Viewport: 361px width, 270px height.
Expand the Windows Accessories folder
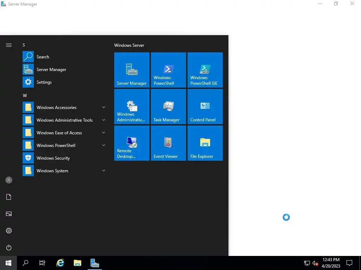pyautogui.click(x=65, y=108)
